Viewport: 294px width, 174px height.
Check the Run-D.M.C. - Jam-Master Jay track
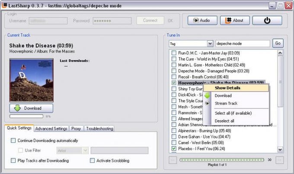pos(174,53)
